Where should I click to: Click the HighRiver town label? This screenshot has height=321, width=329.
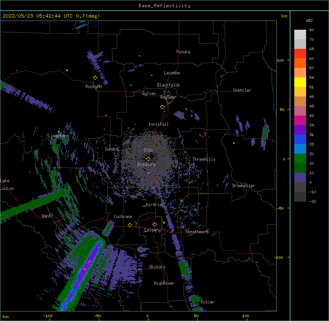(x=164, y=283)
